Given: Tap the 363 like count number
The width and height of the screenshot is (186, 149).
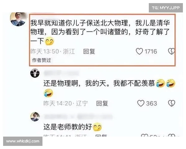Looking at the screenshot, I should pos(152,103).
